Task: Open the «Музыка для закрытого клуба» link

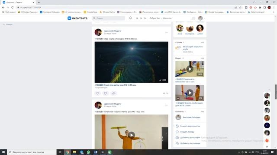Action: pos(193,48)
